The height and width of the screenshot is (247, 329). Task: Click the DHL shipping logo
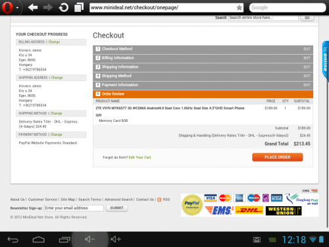(x=249, y=211)
